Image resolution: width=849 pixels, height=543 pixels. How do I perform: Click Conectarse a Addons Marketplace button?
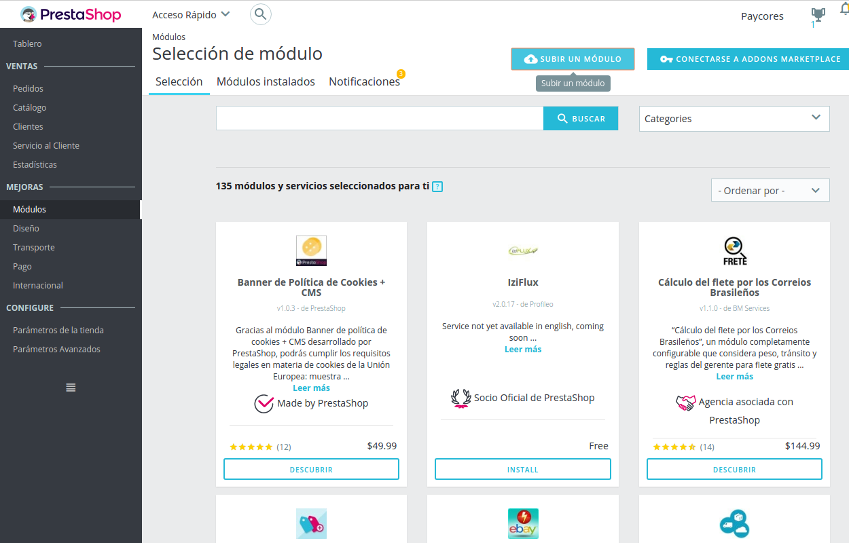tap(748, 59)
